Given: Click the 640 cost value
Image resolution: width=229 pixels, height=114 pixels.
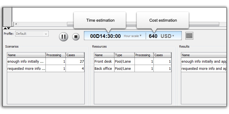Looking at the screenshot, I should [x=153, y=36].
